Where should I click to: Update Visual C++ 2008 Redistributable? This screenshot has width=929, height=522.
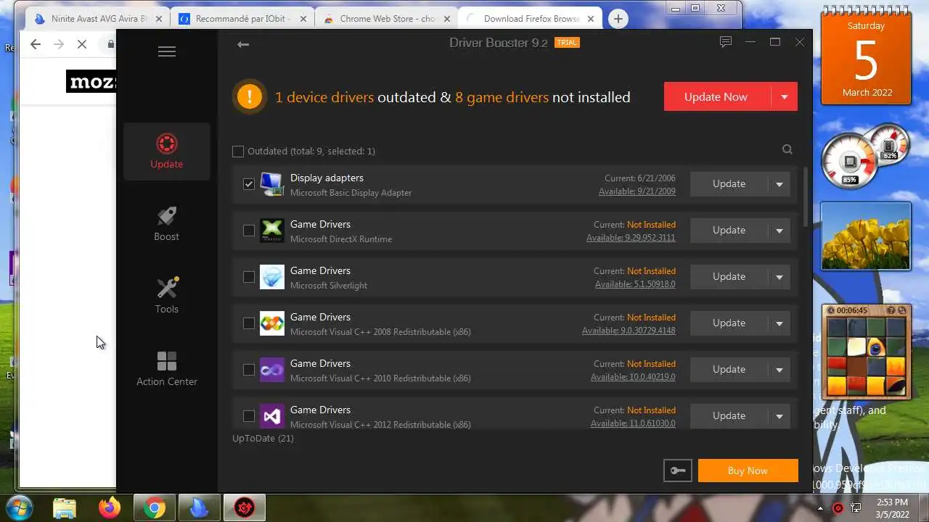pyautogui.click(x=729, y=323)
